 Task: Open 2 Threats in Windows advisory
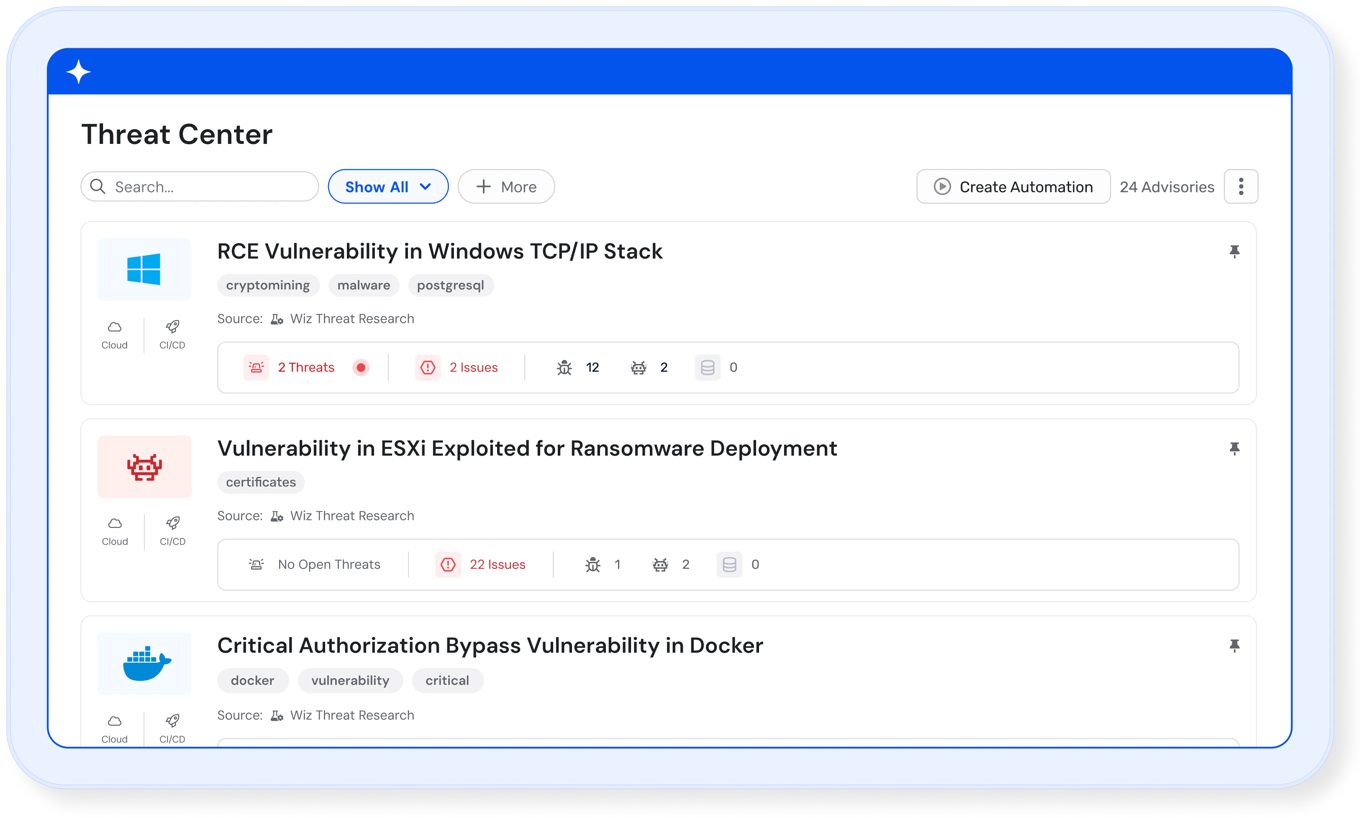(x=306, y=367)
